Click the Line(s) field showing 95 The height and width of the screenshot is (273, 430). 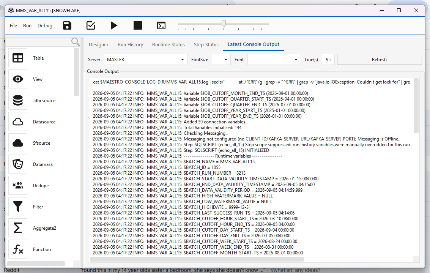[328, 60]
